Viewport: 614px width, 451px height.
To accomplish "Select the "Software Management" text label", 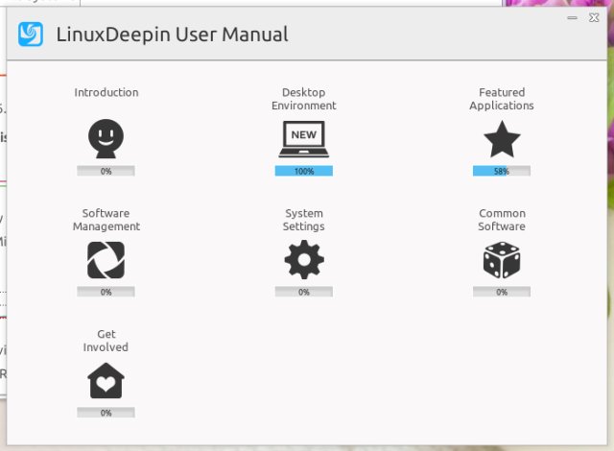I will 106,220.
